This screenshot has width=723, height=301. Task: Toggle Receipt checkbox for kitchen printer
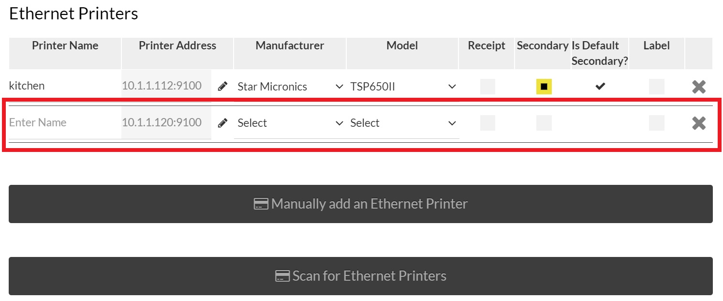point(488,87)
